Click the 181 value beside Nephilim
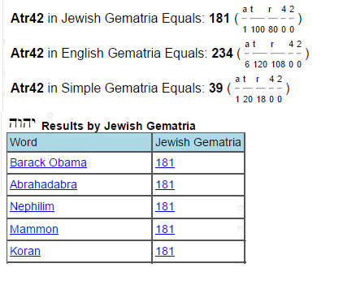 (x=165, y=206)
